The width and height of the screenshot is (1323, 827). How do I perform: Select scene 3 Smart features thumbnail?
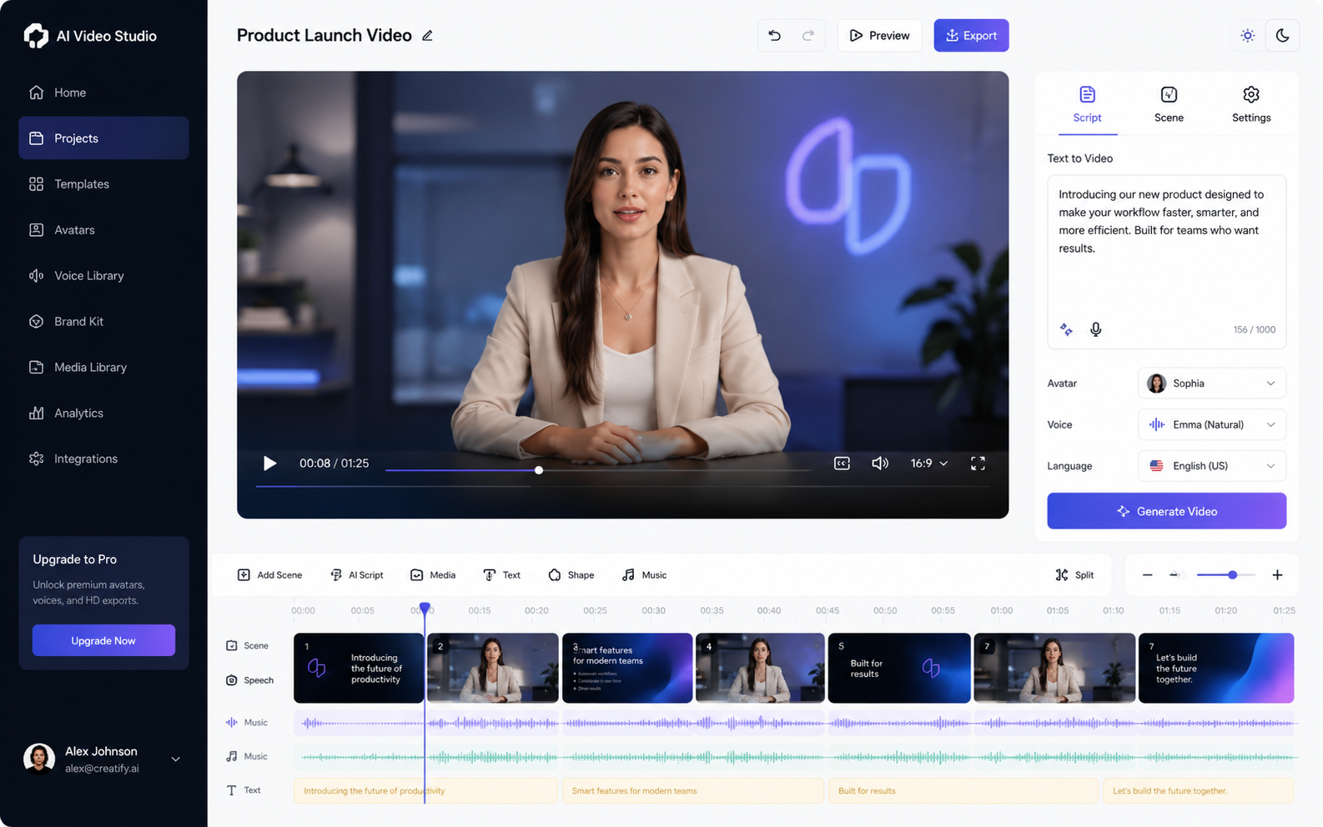(x=627, y=668)
